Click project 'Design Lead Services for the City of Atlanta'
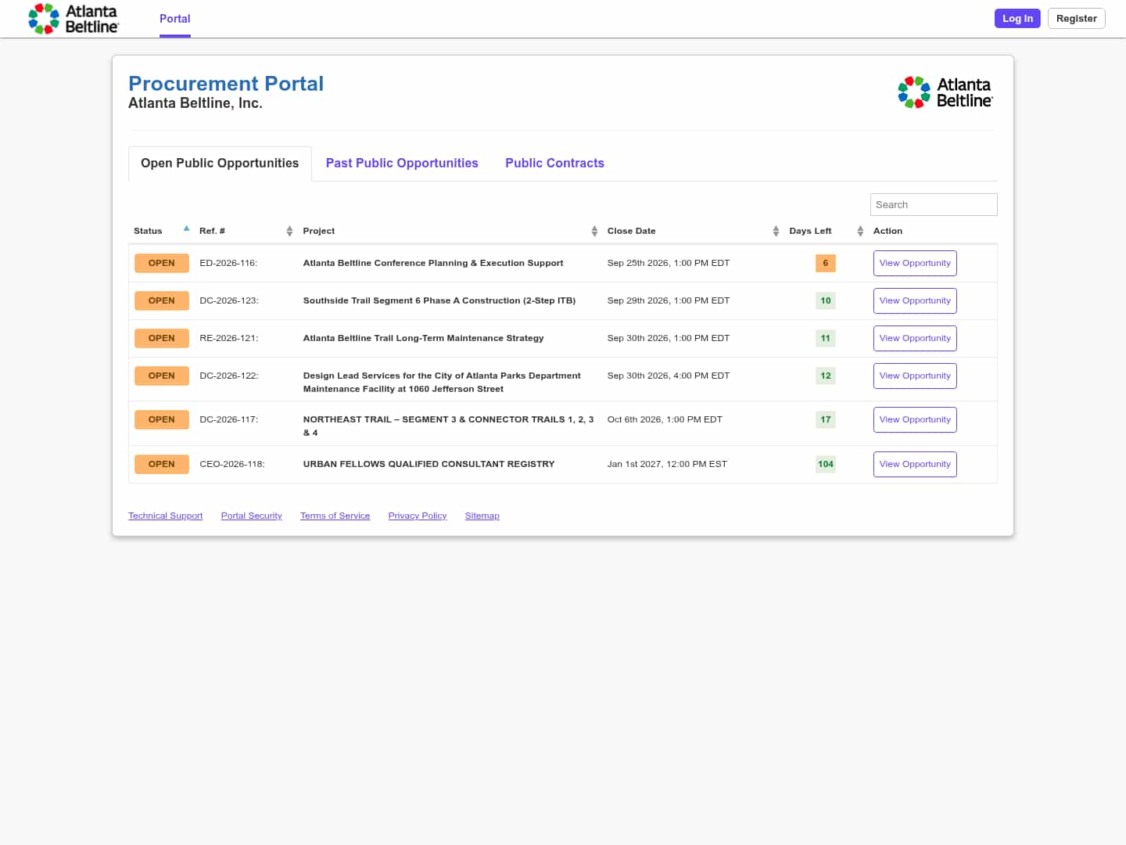1126x845 pixels. [442, 383]
